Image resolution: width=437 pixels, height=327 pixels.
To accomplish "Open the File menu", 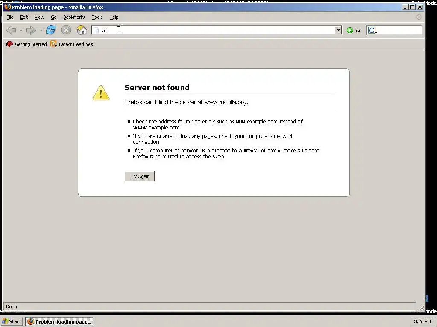I will 10,17.
